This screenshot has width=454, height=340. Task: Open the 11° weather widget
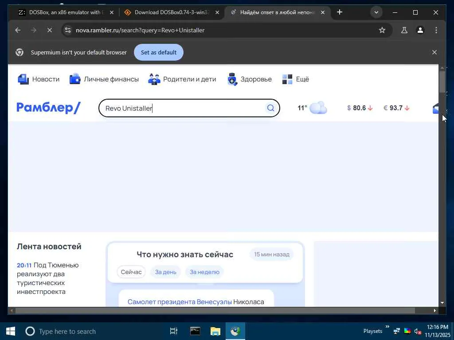pos(312,108)
